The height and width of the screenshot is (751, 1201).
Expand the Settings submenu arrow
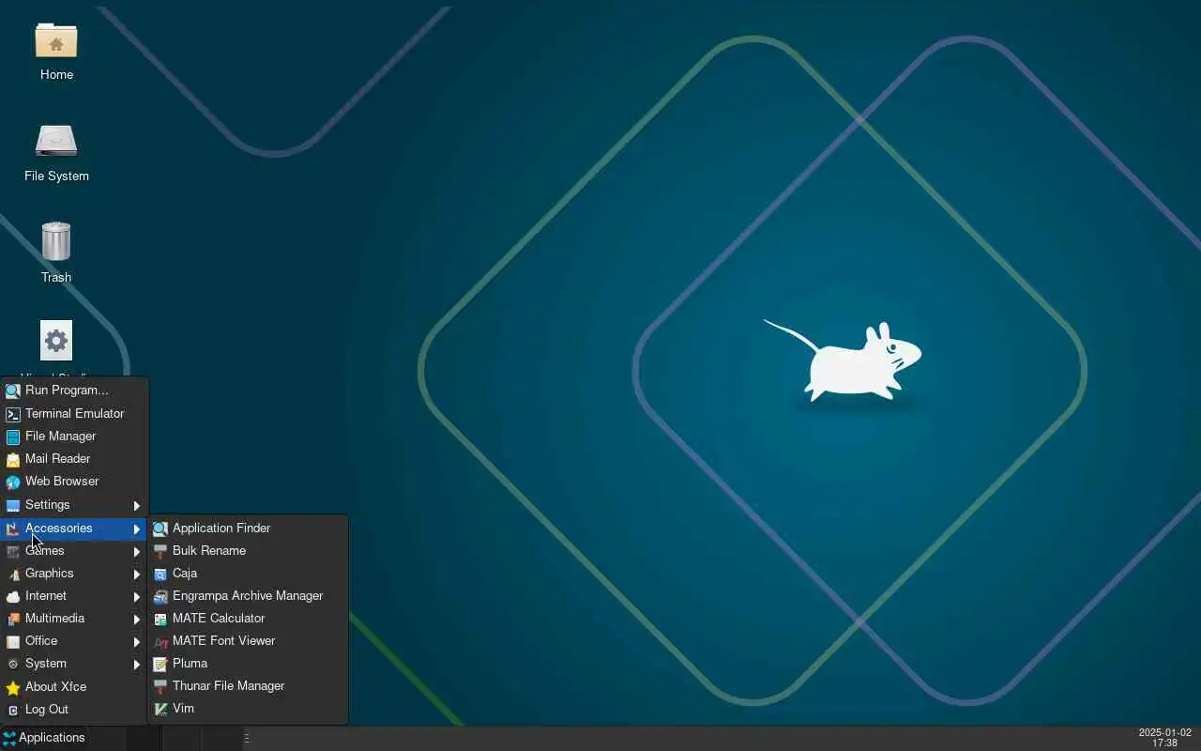point(137,505)
